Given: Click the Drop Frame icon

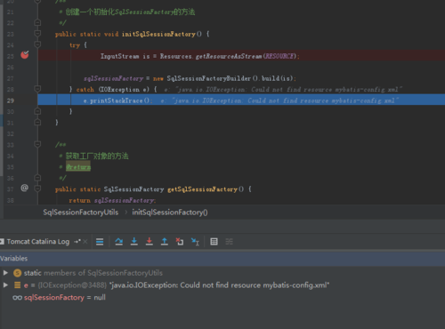Looking at the screenshot, I should pos(180,242).
